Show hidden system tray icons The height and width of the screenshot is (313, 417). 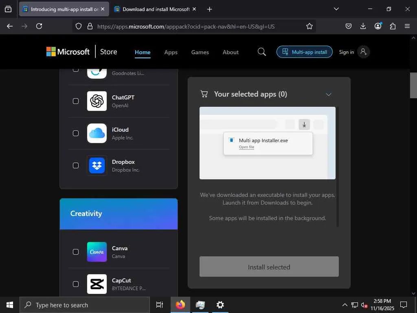click(x=345, y=305)
